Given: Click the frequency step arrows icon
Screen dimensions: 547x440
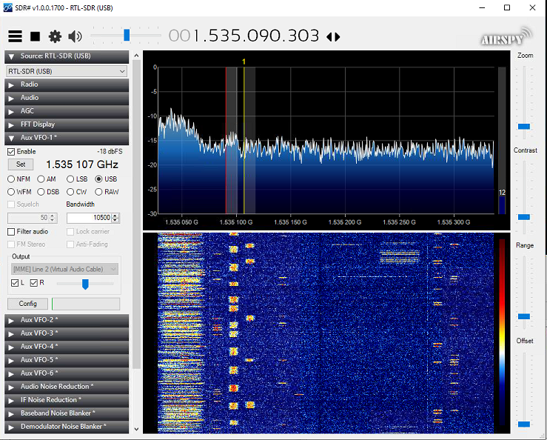Looking at the screenshot, I should point(333,36).
